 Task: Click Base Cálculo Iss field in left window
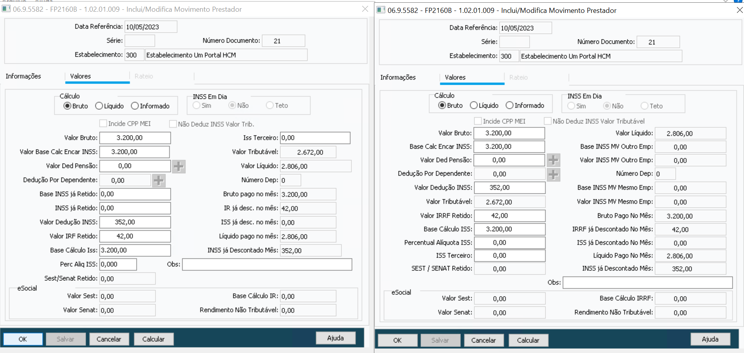(x=135, y=250)
